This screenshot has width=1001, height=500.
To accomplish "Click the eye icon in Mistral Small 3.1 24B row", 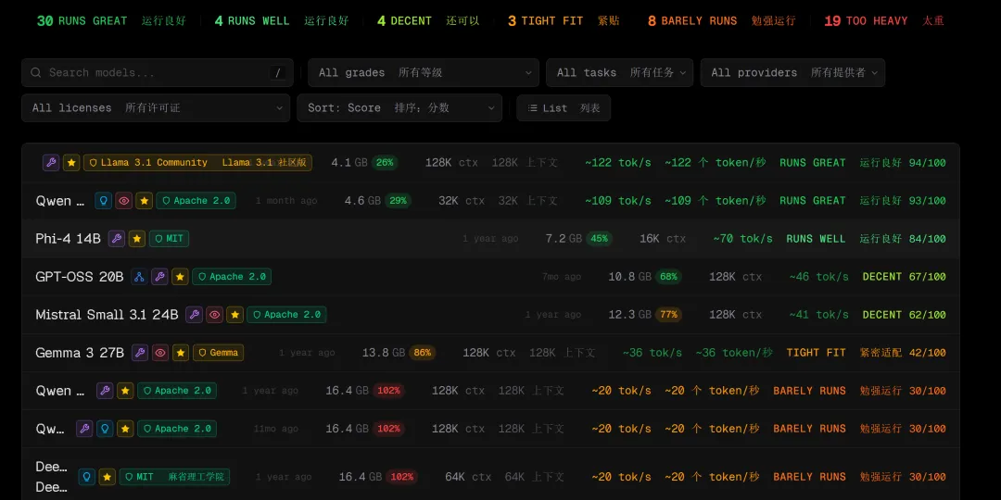I will click(x=214, y=315).
